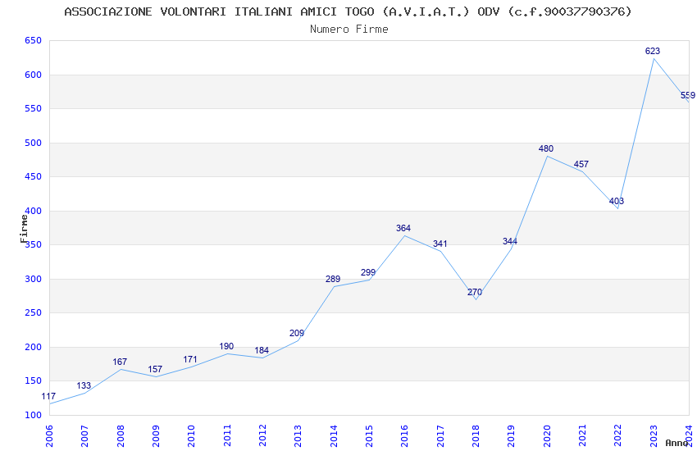Click the x-axis year 2009

[x=156, y=435]
